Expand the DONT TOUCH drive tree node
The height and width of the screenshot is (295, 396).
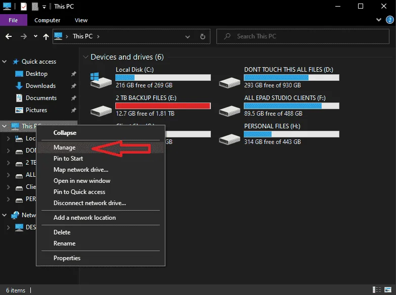click(8, 151)
